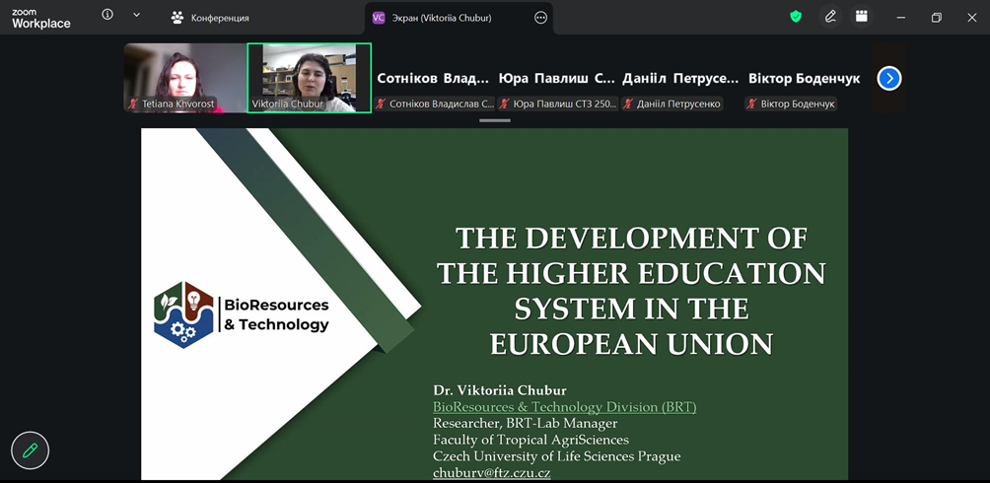Click Віктор Боденчук's muted microphone icon
The height and width of the screenshot is (483, 990).
pyautogui.click(x=752, y=104)
